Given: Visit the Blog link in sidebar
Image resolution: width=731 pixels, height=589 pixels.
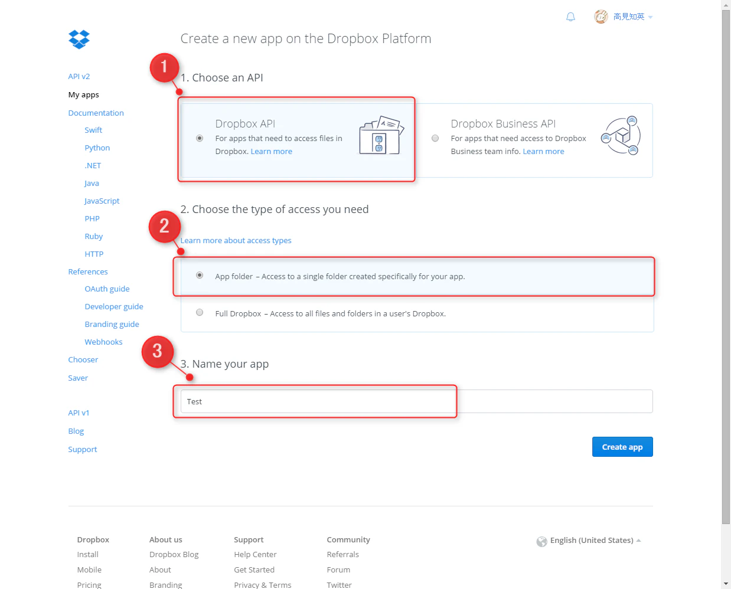Looking at the screenshot, I should point(76,431).
